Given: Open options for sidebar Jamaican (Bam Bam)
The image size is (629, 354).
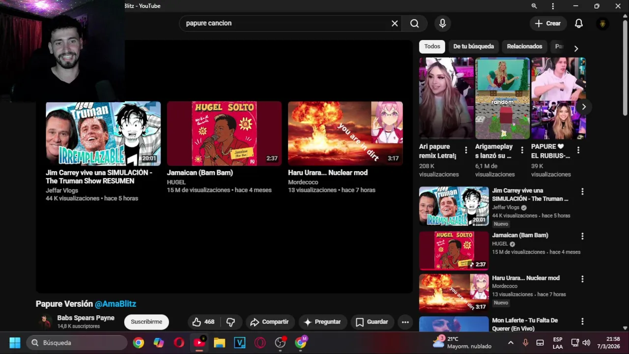Looking at the screenshot, I should point(582,236).
